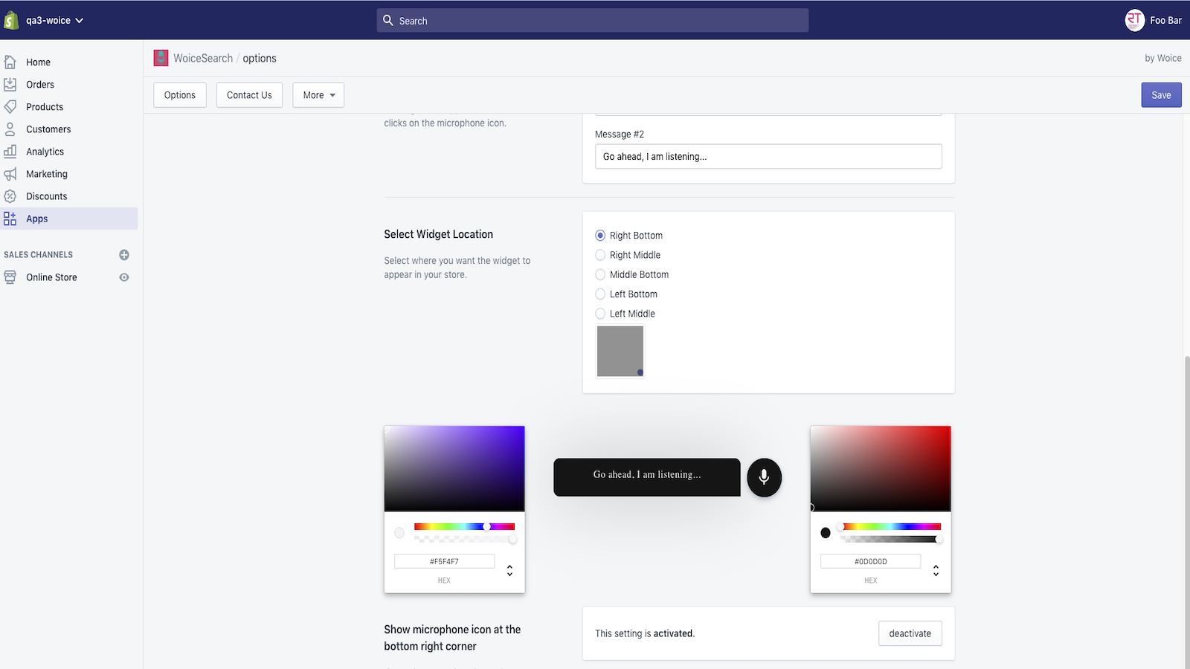Image resolution: width=1190 pixels, height=669 pixels.
Task: Click the Shopify logo icon
Action: 11,20
